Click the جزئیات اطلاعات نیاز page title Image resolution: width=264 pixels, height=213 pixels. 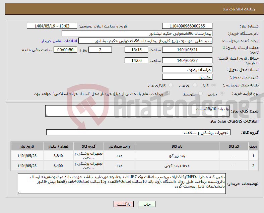click(x=239, y=9)
